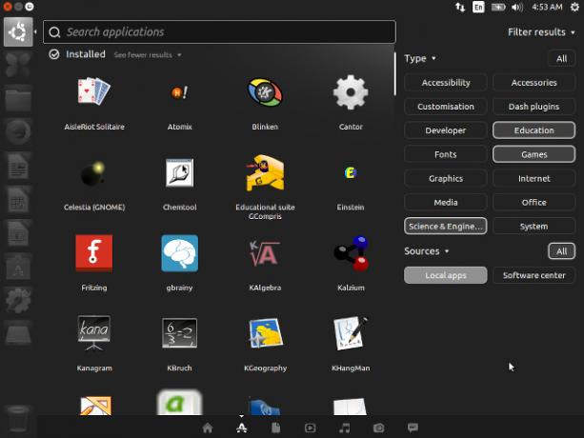Enable the Office type filter
Viewport: 584px width, 438px height.
click(534, 202)
